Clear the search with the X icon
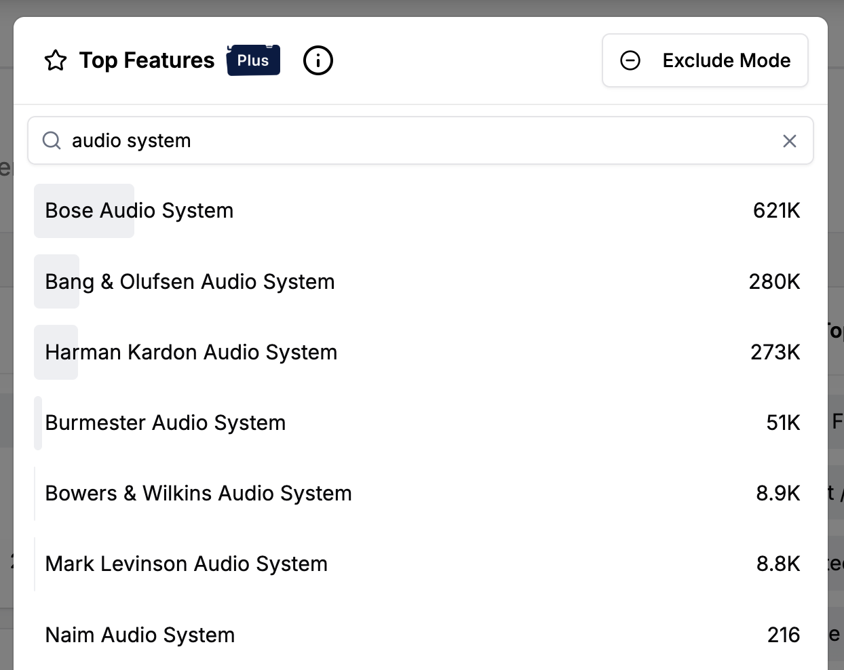The height and width of the screenshot is (670, 844). [x=790, y=141]
